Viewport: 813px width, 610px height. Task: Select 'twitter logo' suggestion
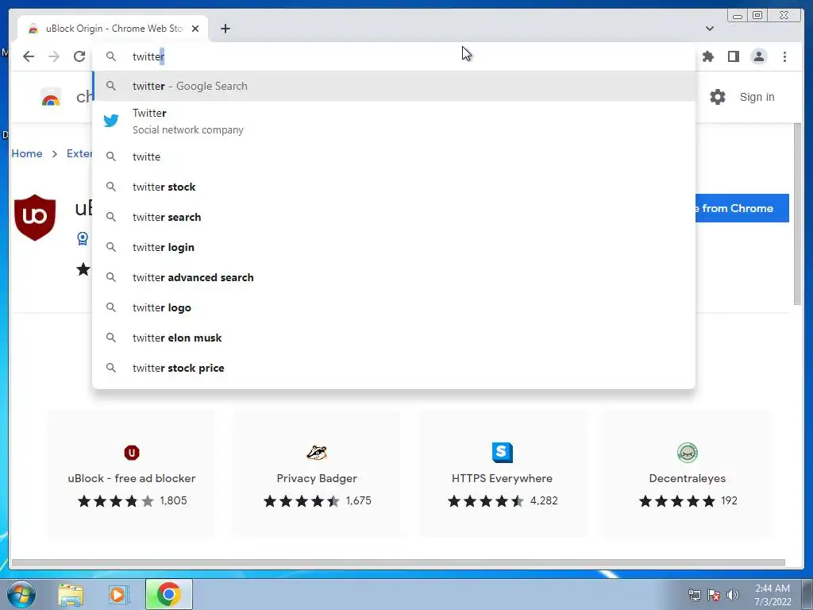394,307
